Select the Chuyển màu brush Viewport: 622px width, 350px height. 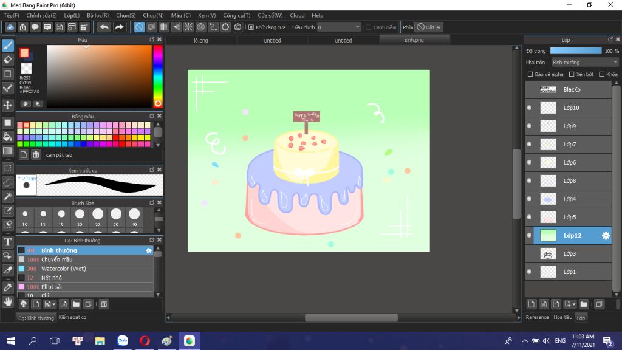pyautogui.click(x=85, y=259)
